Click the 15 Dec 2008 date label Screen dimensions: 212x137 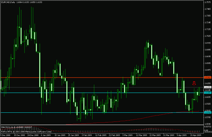point(19,135)
